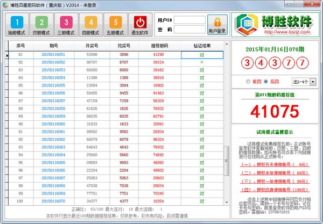Select period 20150116068 cell

pos(53,186)
